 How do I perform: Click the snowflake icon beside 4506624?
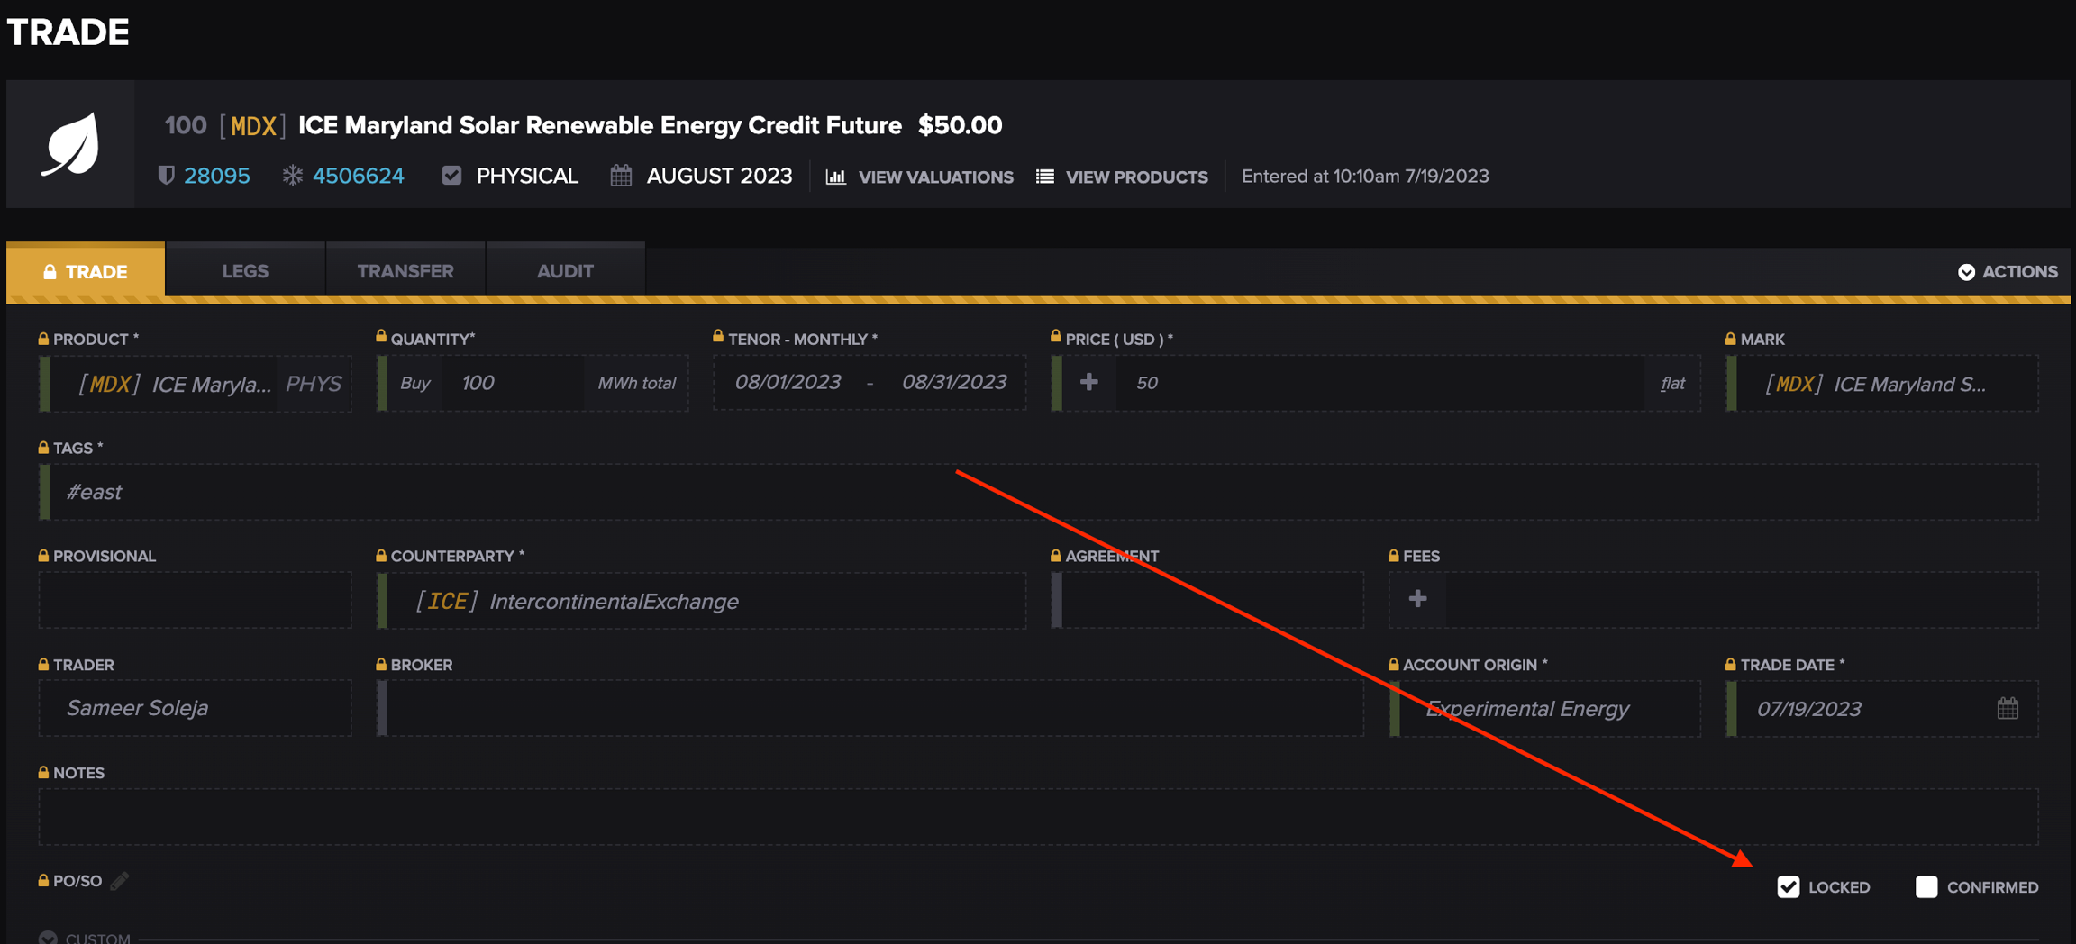(x=292, y=176)
